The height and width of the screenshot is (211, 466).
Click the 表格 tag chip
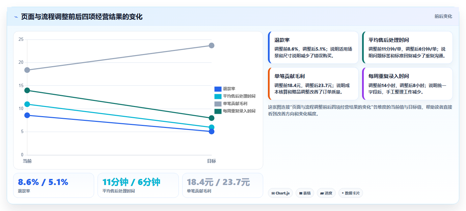point(305,193)
